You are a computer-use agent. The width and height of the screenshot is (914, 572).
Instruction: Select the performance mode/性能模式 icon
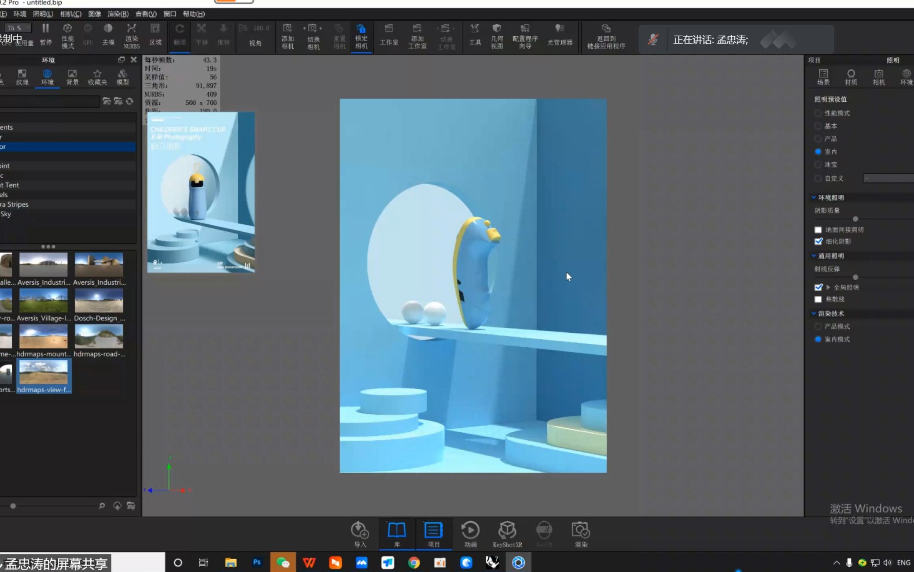(x=818, y=113)
